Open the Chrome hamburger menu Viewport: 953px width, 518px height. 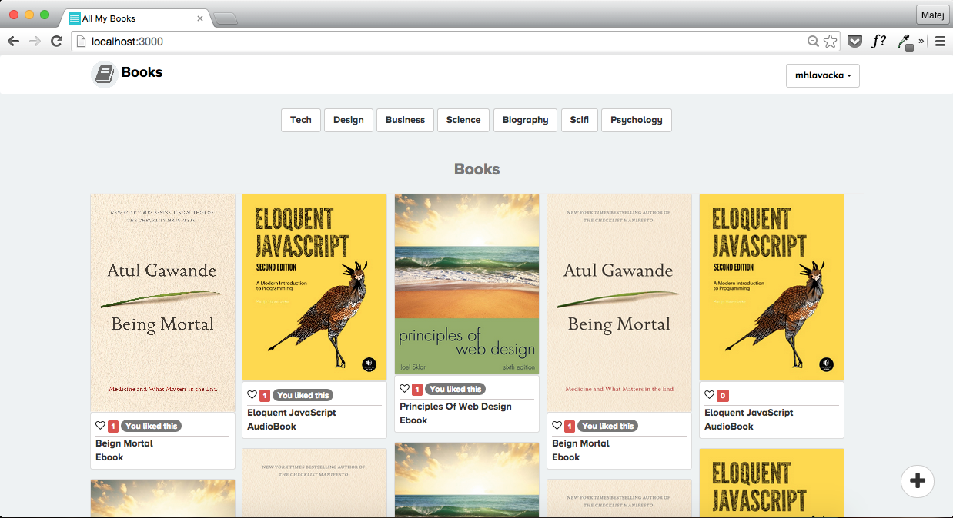click(940, 42)
